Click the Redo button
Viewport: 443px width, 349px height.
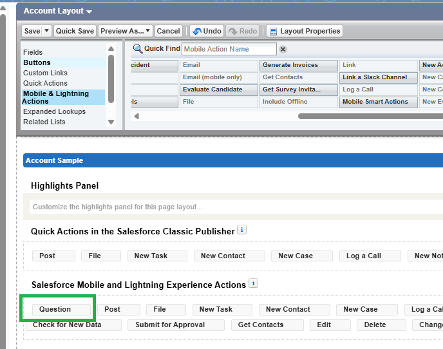[x=243, y=31]
